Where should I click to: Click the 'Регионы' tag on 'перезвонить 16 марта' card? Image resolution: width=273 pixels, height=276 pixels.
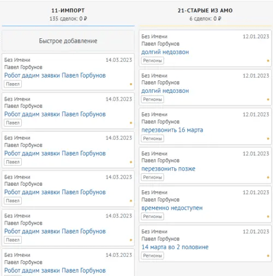coord(152,139)
